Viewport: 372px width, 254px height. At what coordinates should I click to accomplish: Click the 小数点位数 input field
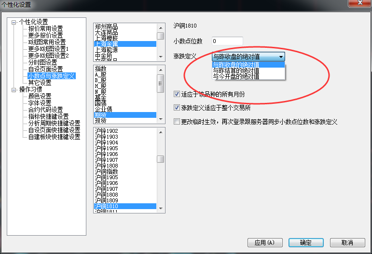click(227, 41)
